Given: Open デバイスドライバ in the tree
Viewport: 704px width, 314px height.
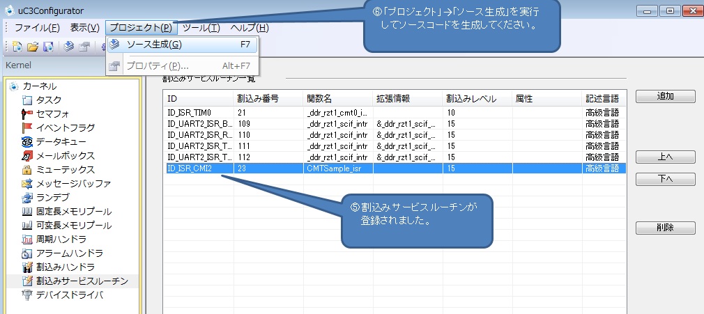Looking at the screenshot, I should pos(69,295).
